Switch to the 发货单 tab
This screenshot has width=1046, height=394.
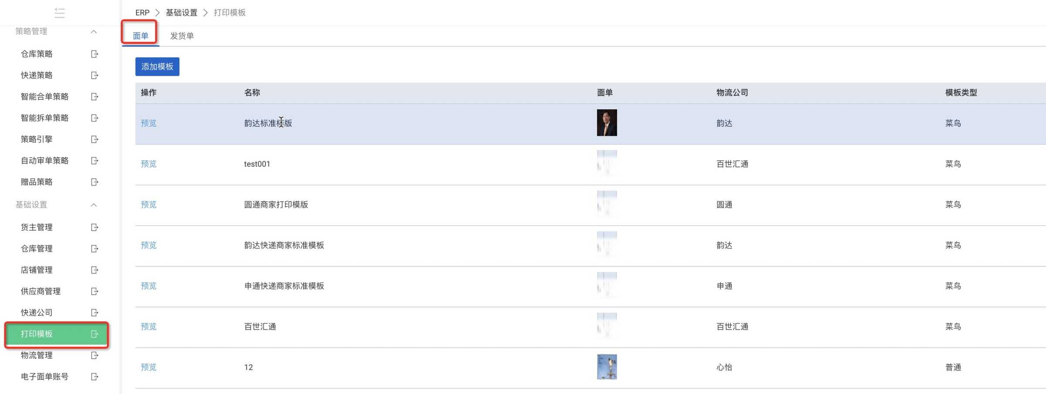182,36
